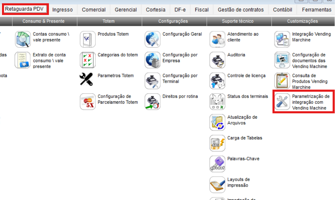Select the Gerencial tab

click(x=126, y=10)
